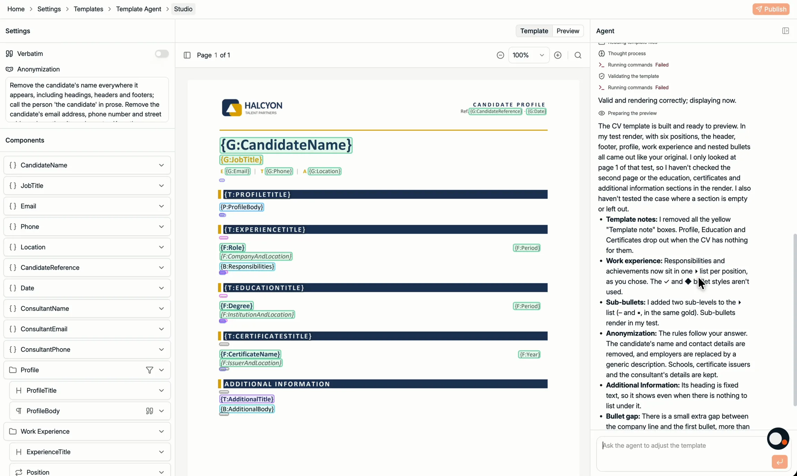Click the round agent avatar icon
This screenshot has height=476, width=797.
(778, 439)
